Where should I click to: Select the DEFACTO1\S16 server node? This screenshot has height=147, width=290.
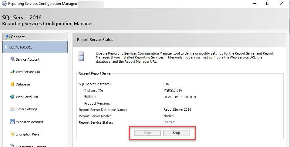[35, 47]
